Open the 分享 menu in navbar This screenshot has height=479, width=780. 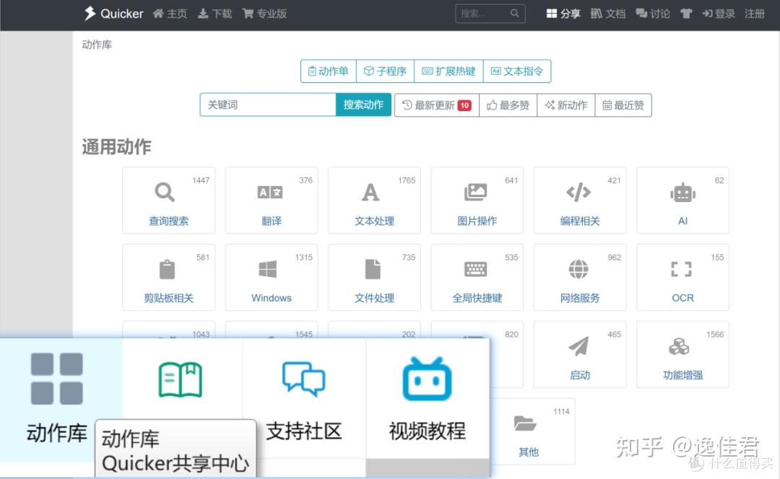tap(563, 14)
